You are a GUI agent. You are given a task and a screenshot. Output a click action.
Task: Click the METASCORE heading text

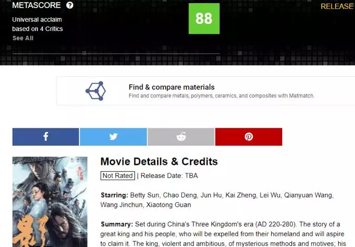tap(36, 5)
